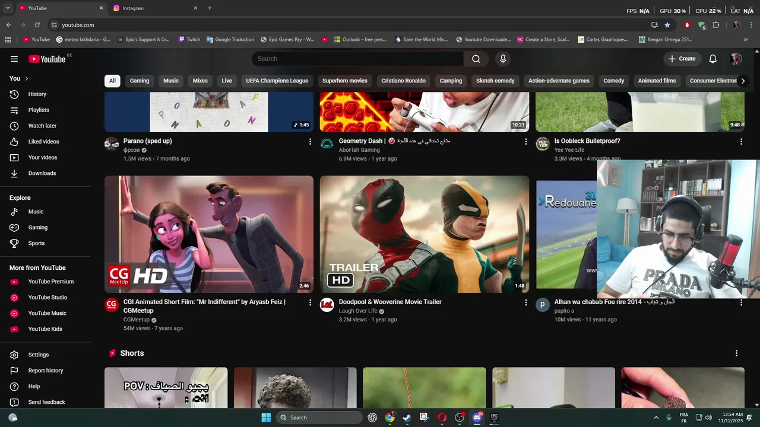Open YouTube Kids in the sidebar

[46, 329]
